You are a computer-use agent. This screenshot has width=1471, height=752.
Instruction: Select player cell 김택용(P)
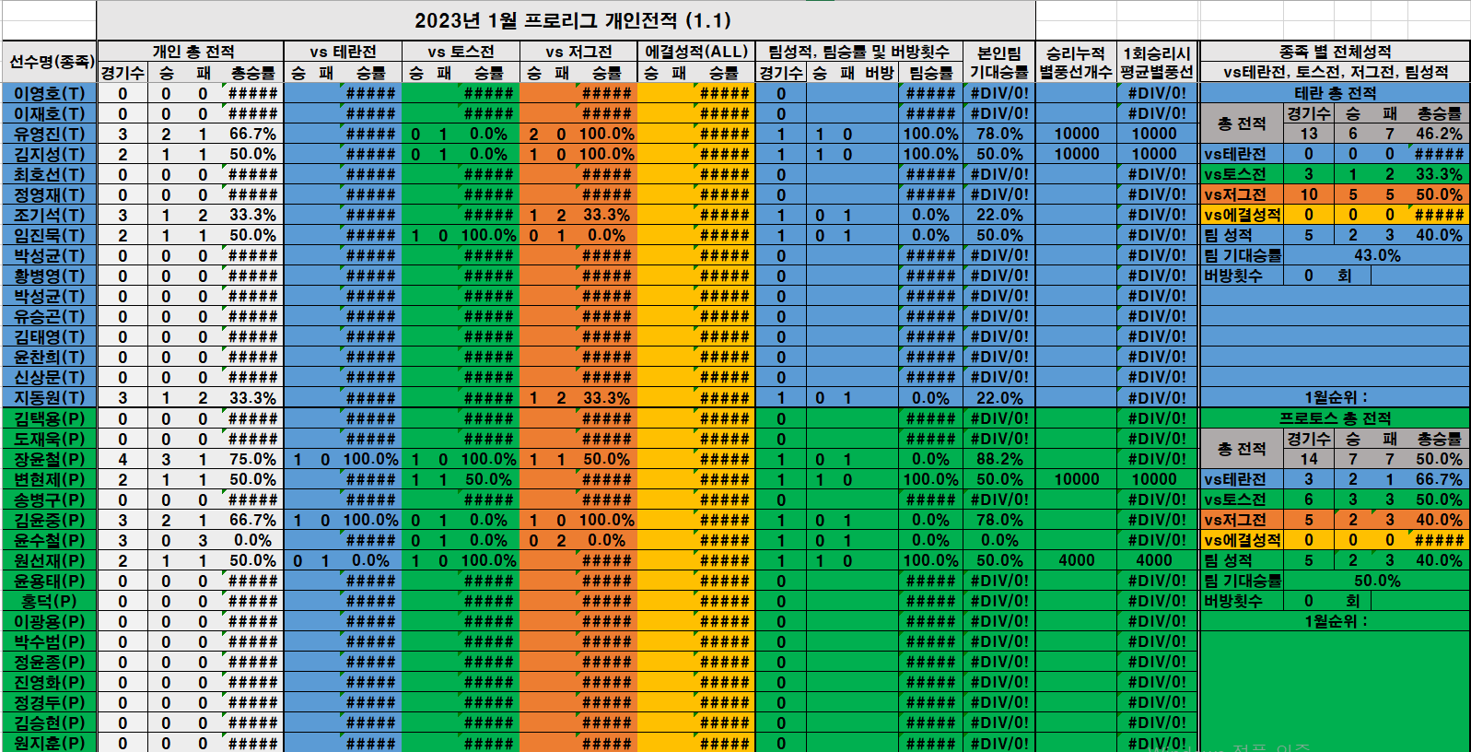click(x=50, y=418)
